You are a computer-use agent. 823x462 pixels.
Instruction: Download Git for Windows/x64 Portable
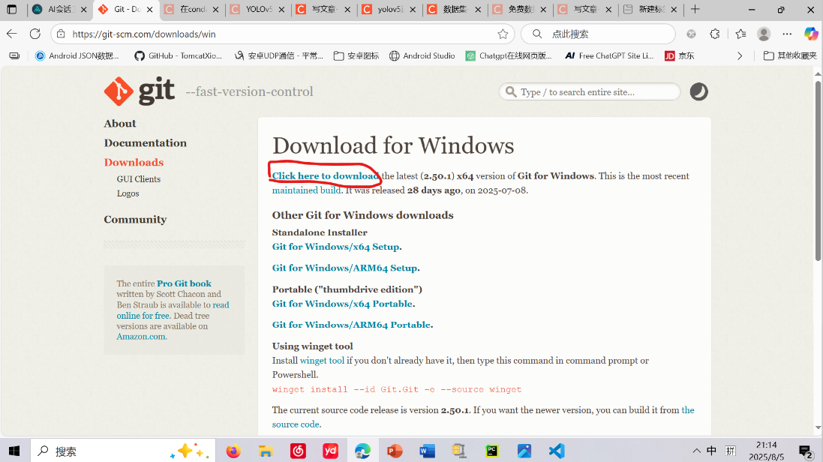tap(342, 304)
